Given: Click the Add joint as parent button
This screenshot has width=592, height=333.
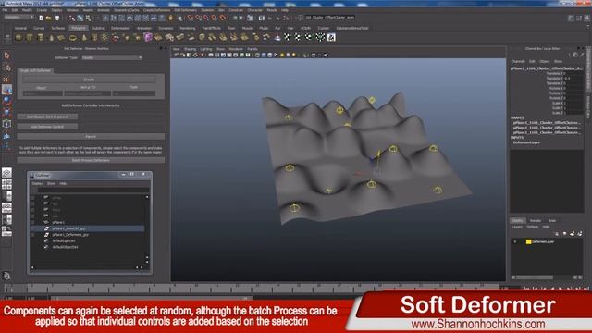Looking at the screenshot, I should pos(47,117).
